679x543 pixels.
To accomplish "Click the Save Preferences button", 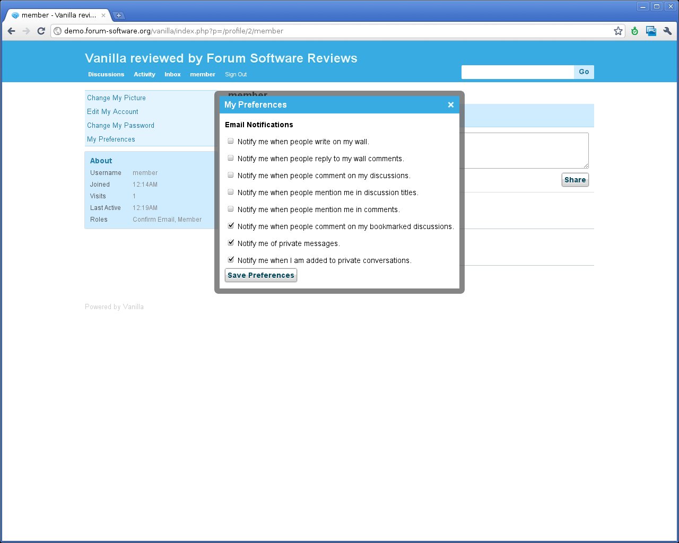I will click(261, 275).
